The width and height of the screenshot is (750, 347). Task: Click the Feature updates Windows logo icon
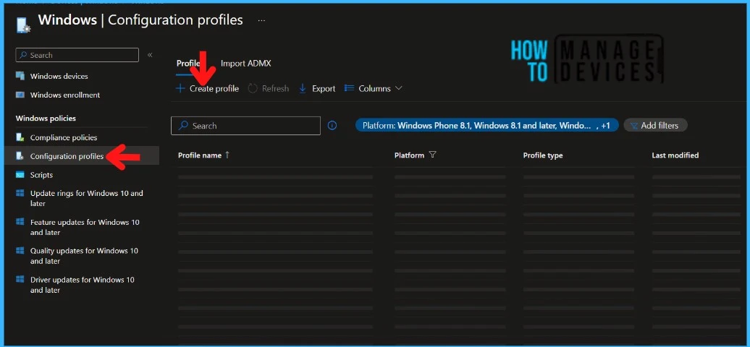click(x=20, y=222)
